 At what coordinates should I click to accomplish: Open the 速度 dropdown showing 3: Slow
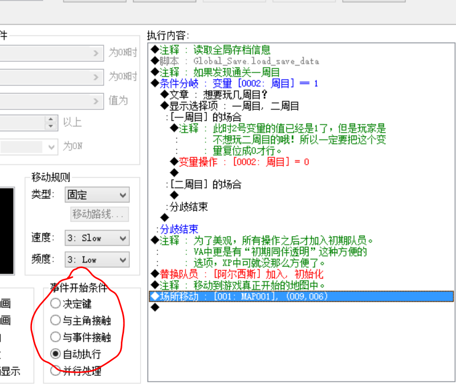[x=97, y=238]
